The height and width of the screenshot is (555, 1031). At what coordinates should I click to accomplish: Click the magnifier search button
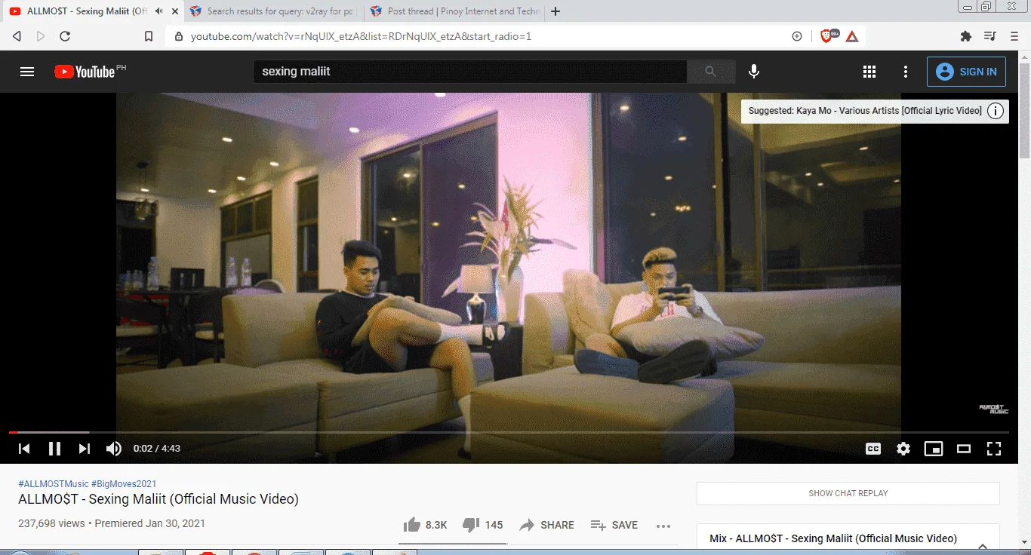[710, 72]
